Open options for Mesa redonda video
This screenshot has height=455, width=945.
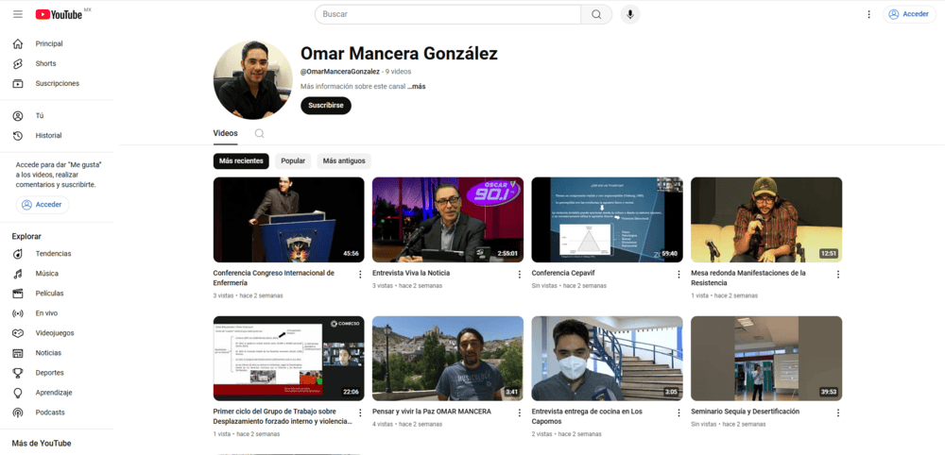837,275
